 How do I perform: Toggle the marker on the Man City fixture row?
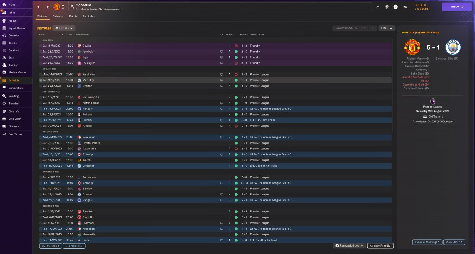click(40, 80)
